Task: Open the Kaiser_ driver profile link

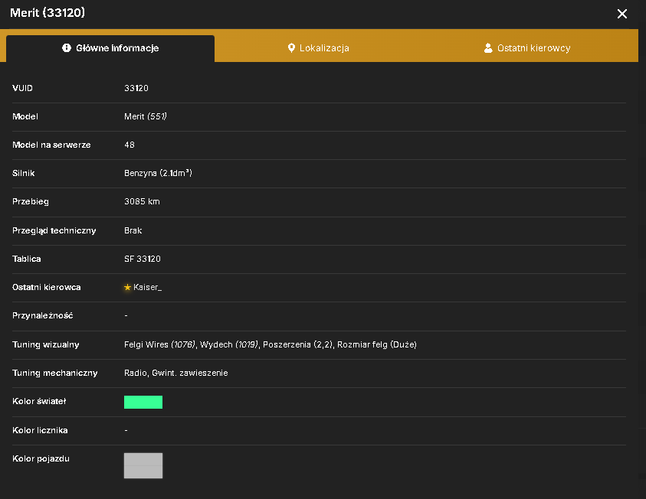Action: [147, 287]
